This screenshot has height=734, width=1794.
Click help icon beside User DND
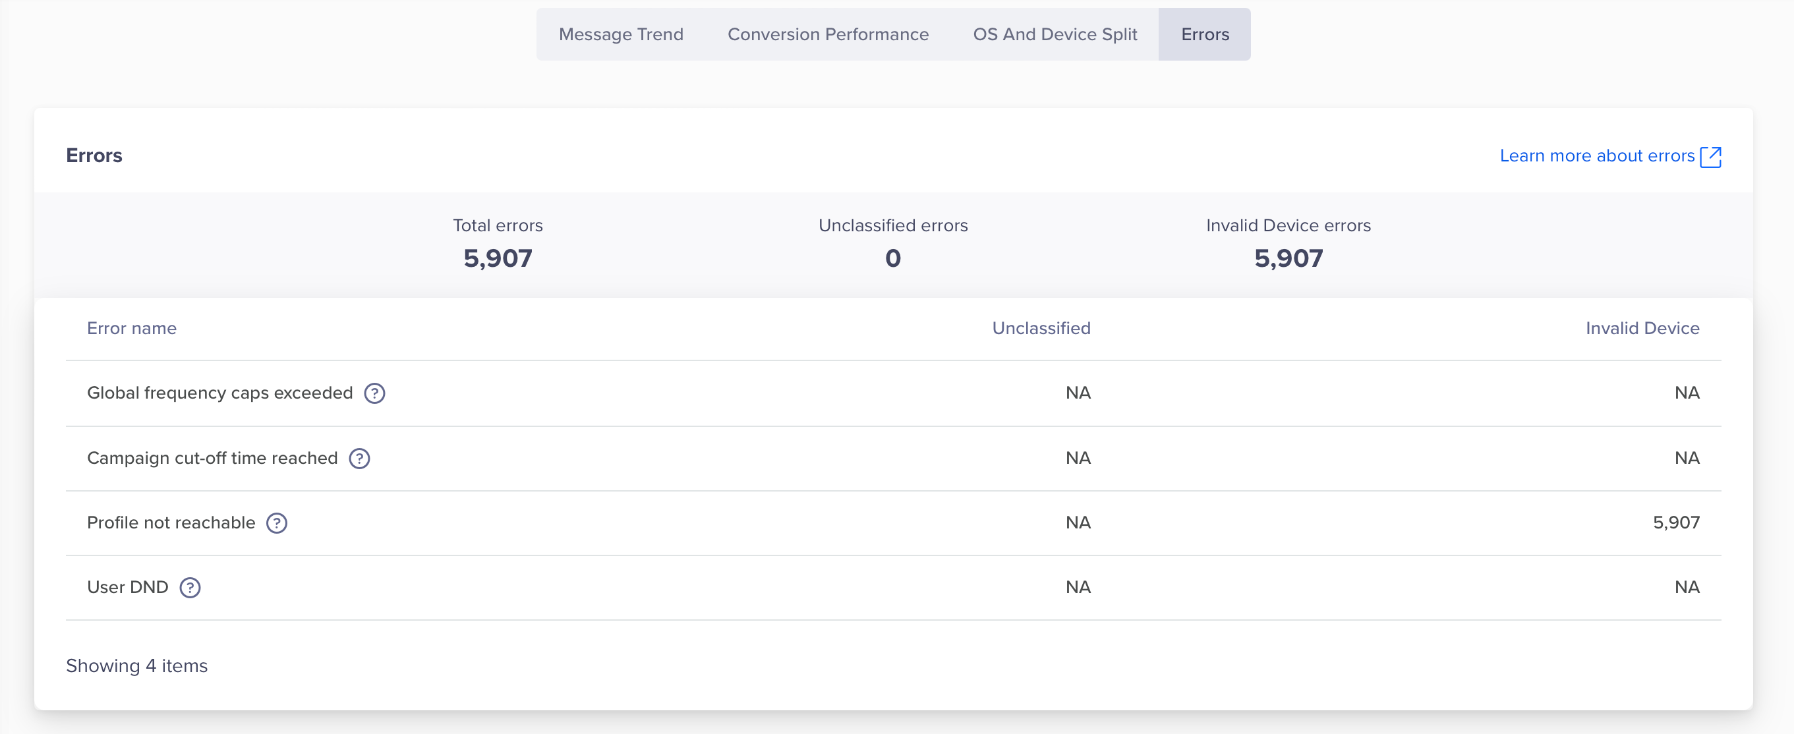(x=190, y=588)
